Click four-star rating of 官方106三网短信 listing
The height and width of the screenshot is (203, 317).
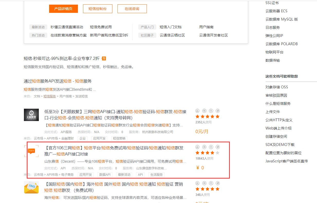pos(207,153)
